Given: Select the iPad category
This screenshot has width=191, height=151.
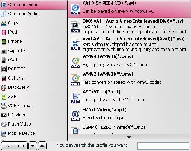Looking at the screenshot, I should point(34,60).
